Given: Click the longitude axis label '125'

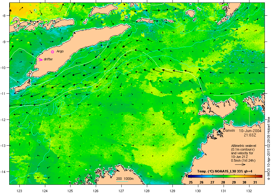Looking at the screenshot, I should [x=70, y=191].
